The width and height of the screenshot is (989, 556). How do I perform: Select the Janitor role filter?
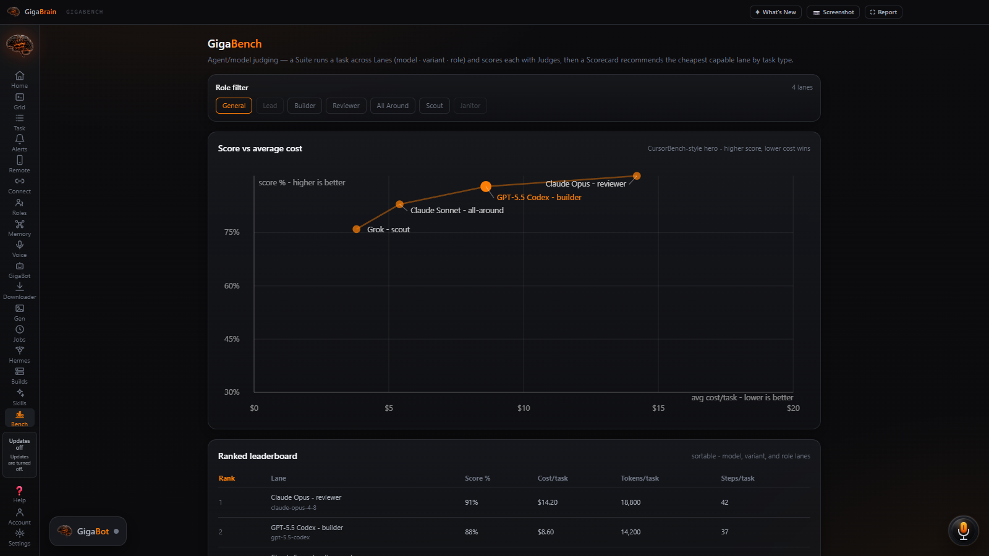(x=470, y=106)
